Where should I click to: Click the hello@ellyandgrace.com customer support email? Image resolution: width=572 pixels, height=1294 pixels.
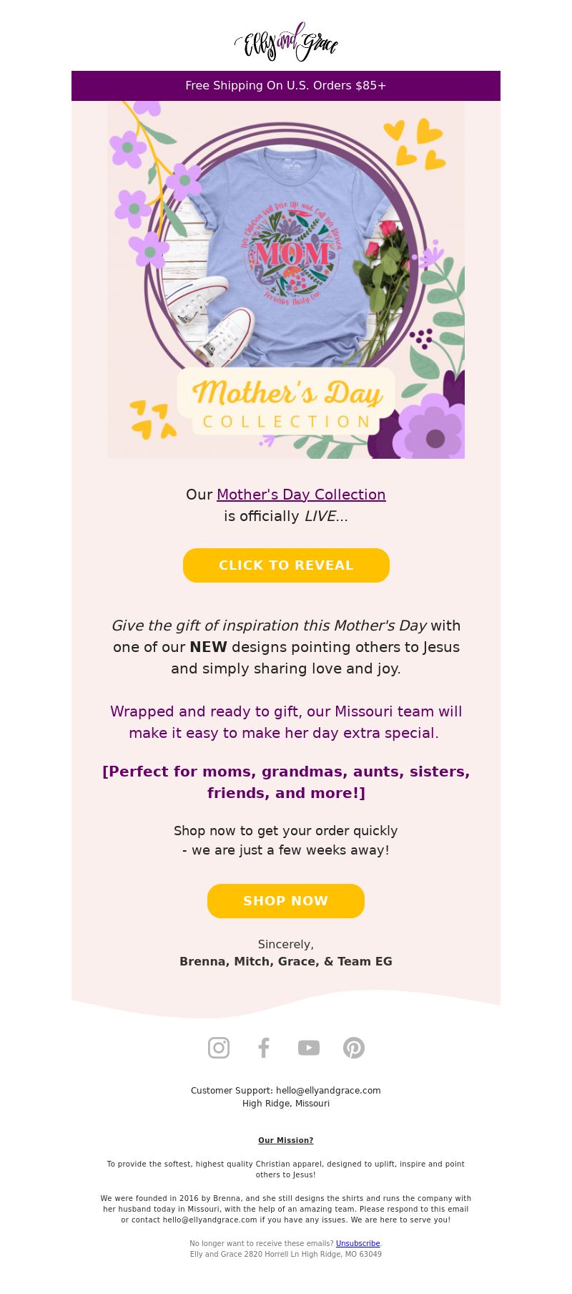click(328, 1091)
